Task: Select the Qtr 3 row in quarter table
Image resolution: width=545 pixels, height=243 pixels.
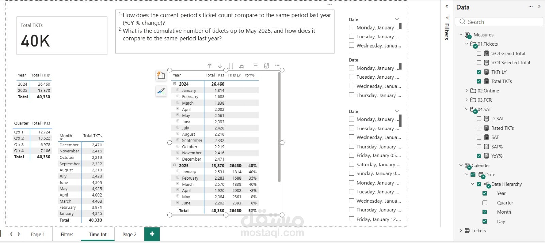Action: pos(32,145)
